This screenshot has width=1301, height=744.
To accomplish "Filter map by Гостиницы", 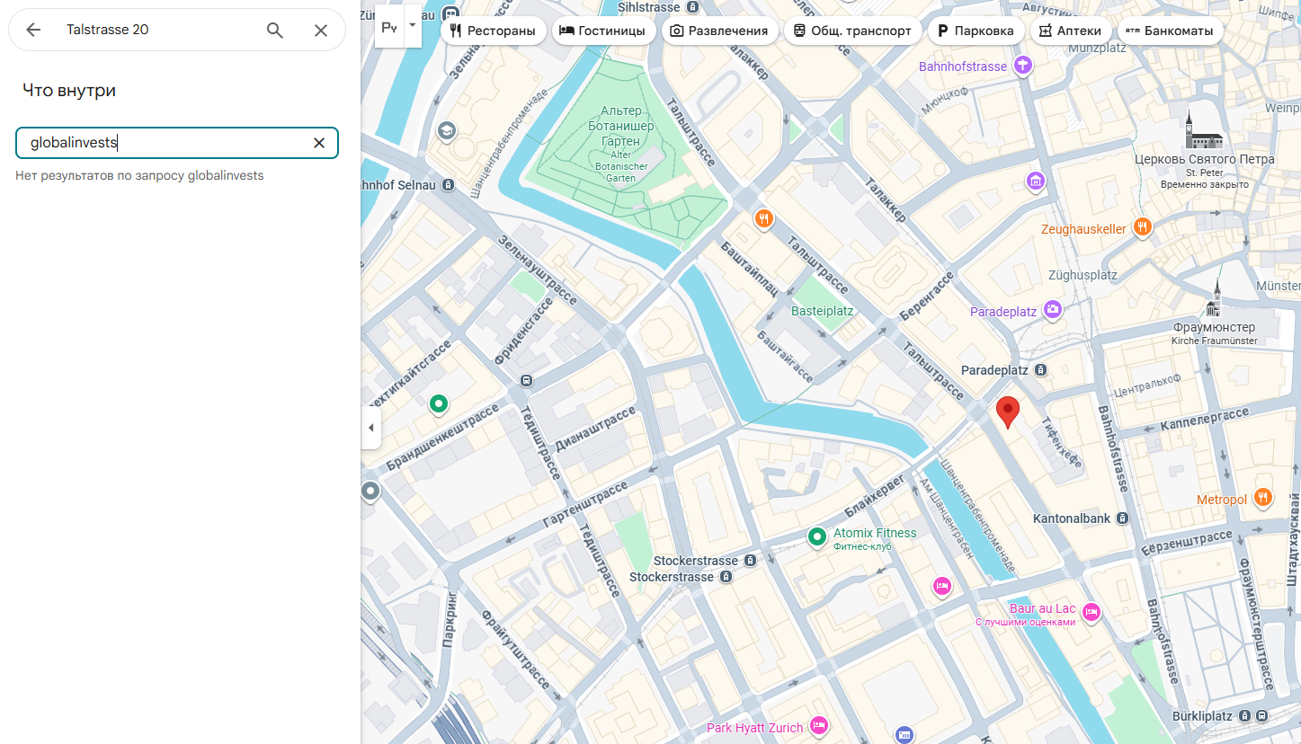I will pos(602,31).
